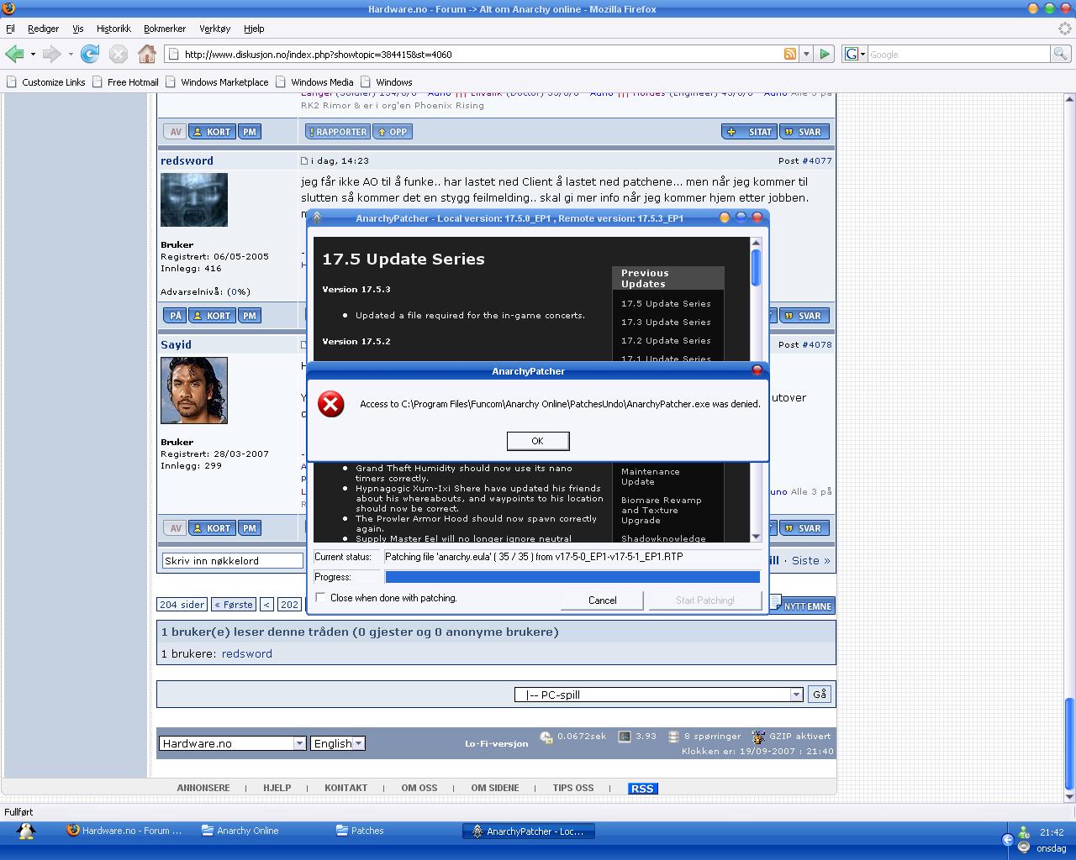
Task: Click the OPP button to jump up
Action: [x=393, y=132]
